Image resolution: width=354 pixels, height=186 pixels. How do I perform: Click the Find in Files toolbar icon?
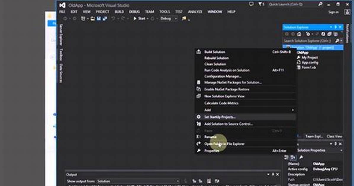pyautogui.click(x=184, y=19)
